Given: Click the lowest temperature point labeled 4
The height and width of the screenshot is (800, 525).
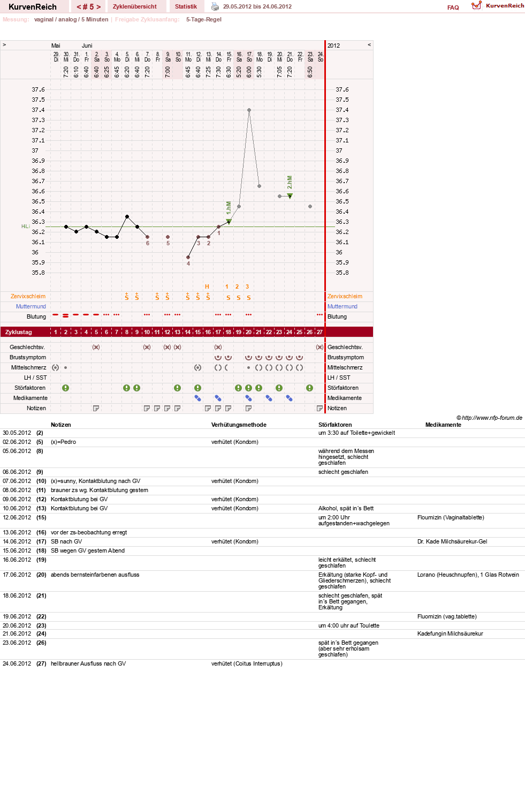Looking at the screenshot, I should [x=188, y=257].
